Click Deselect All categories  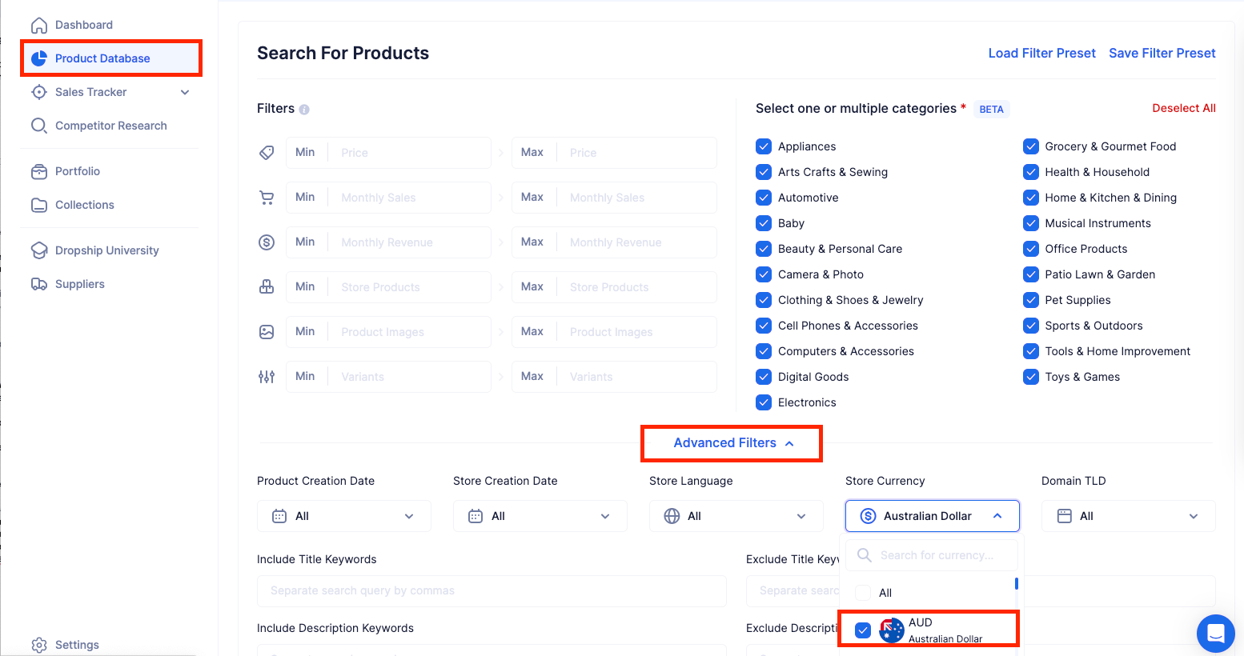pos(1183,108)
